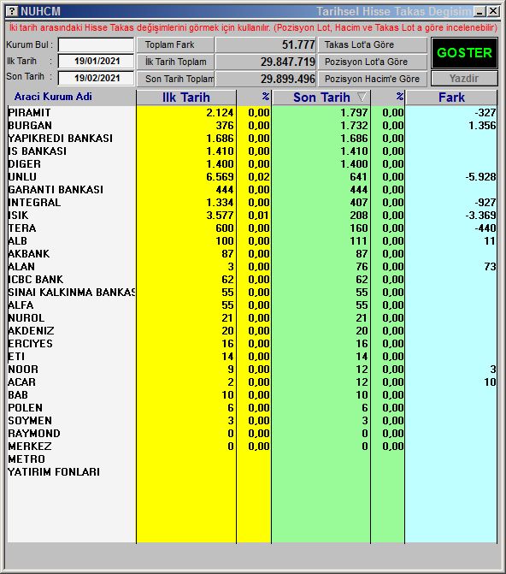
Task: Select the YATIRIM FONLARI row
Action: coord(252,472)
